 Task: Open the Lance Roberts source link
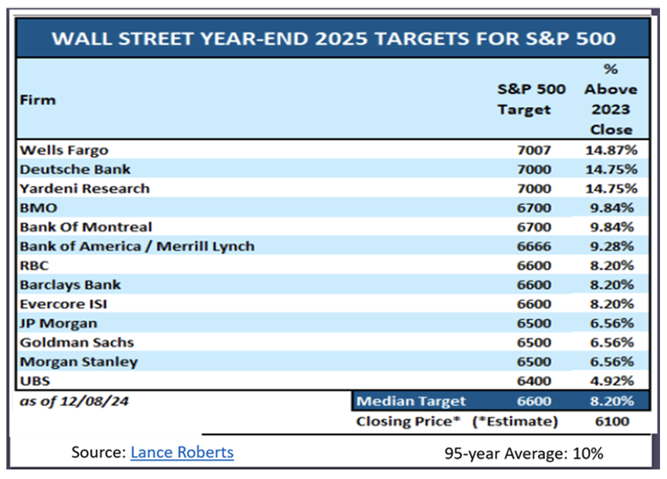coord(182,453)
